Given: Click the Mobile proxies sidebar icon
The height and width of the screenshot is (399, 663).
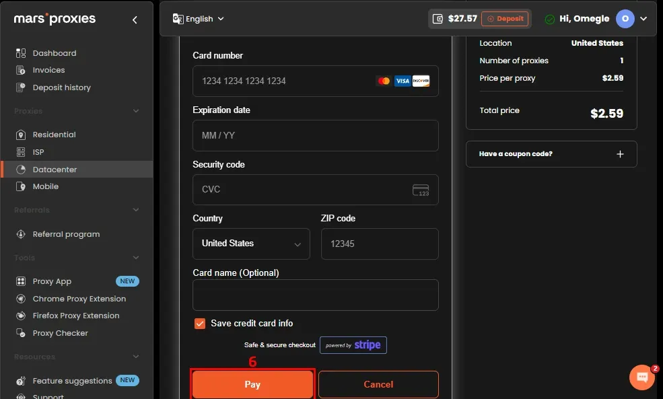Looking at the screenshot, I should [x=21, y=186].
